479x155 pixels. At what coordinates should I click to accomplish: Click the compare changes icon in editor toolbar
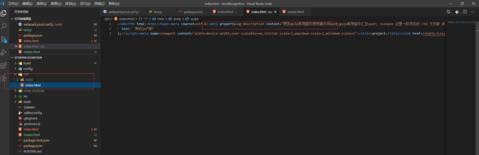pos(448,12)
